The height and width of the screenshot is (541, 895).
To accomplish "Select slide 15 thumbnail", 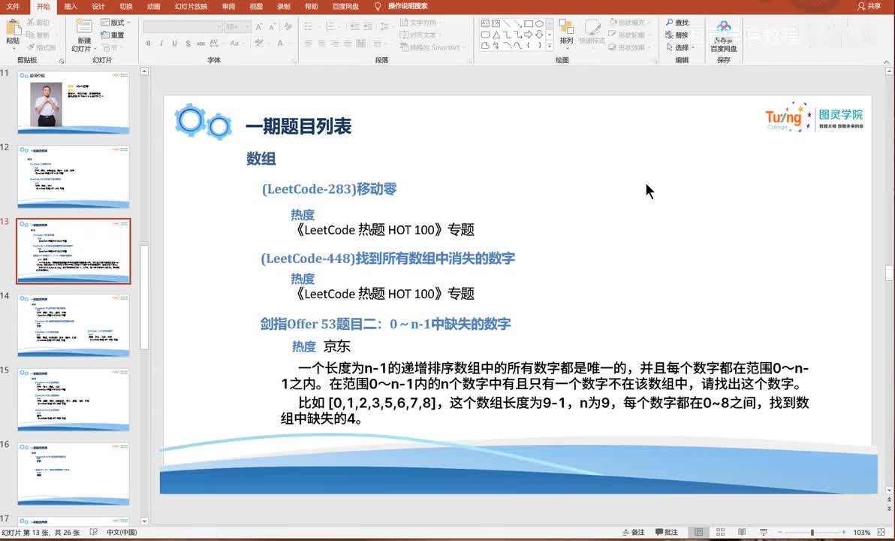I will pyautogui.click(x=74, y=399).
